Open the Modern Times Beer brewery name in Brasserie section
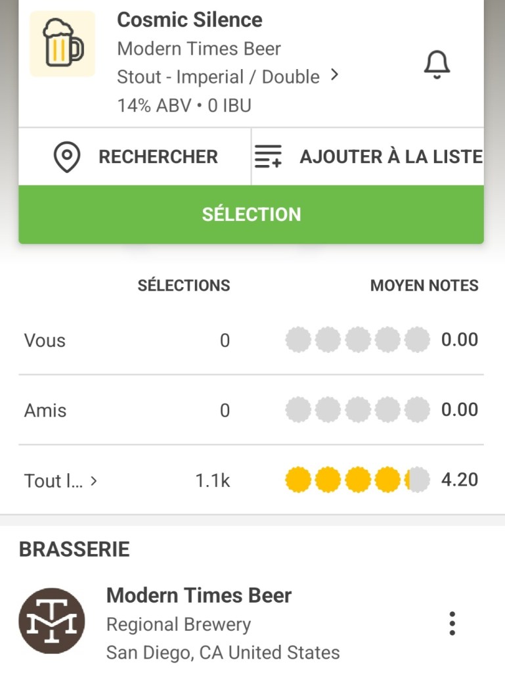 click(199, 595)
